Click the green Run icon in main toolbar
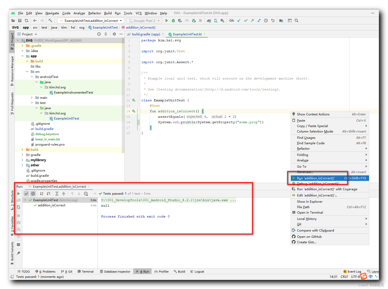Image resolution: width=388 pixels, height=289 pixels. click(167, 21)
